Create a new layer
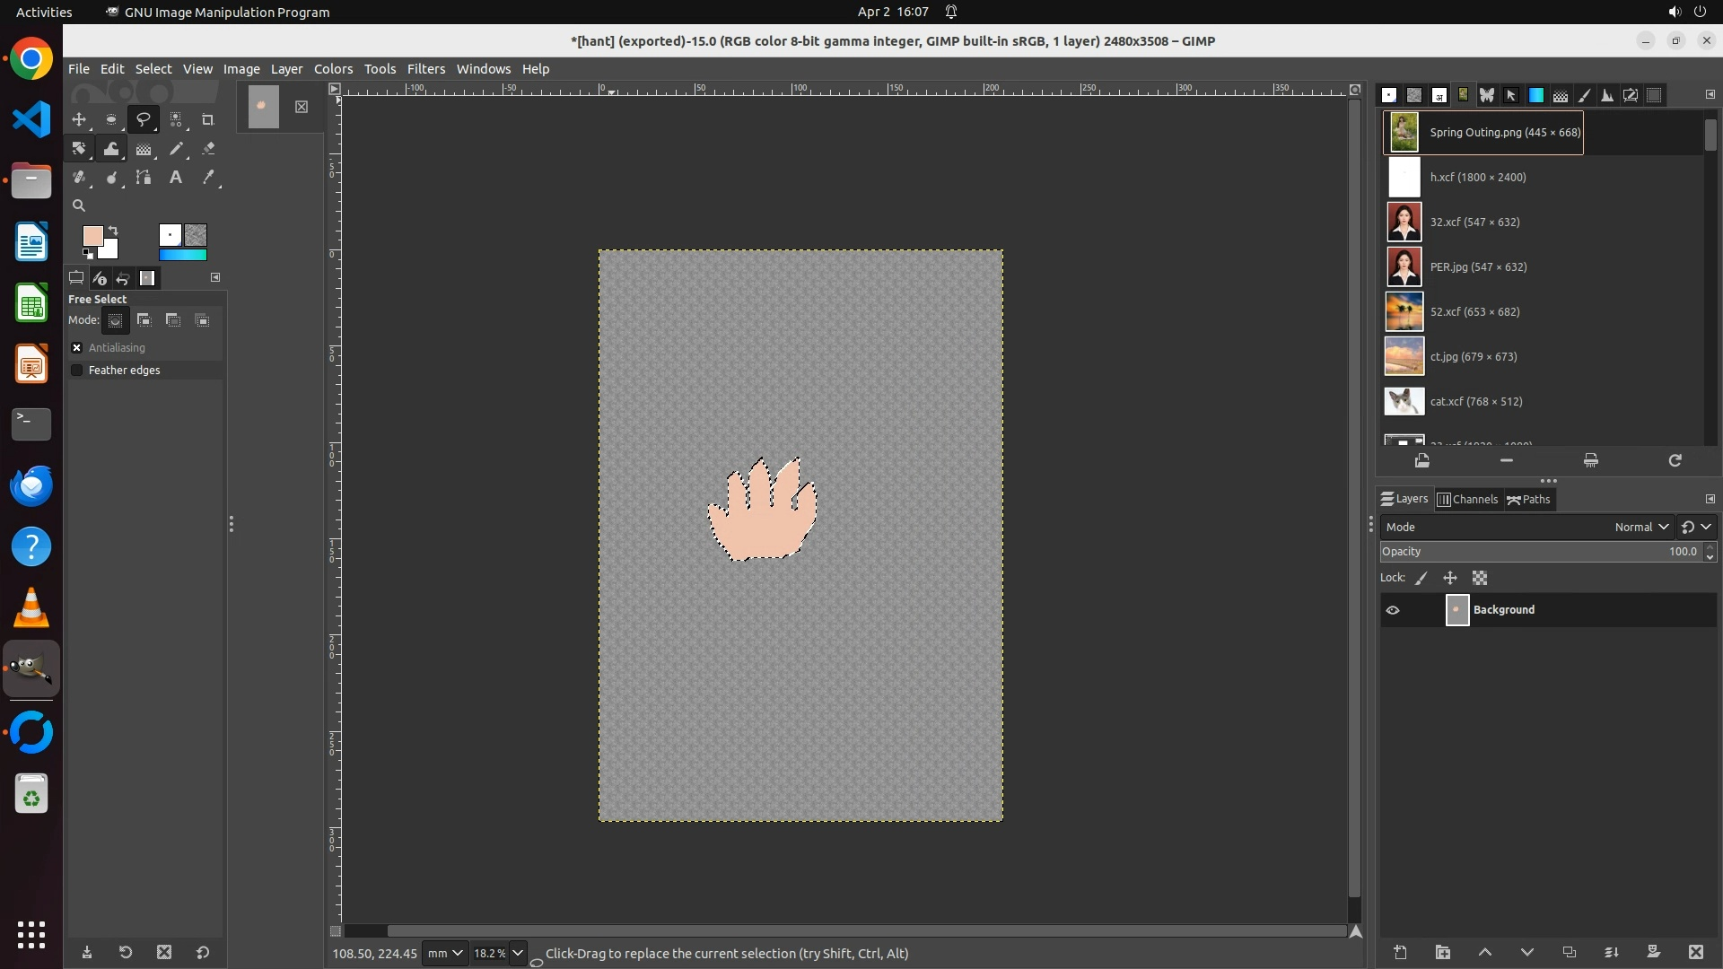Viewport: 1723px width, 969px height. (x=1400, y=952)
